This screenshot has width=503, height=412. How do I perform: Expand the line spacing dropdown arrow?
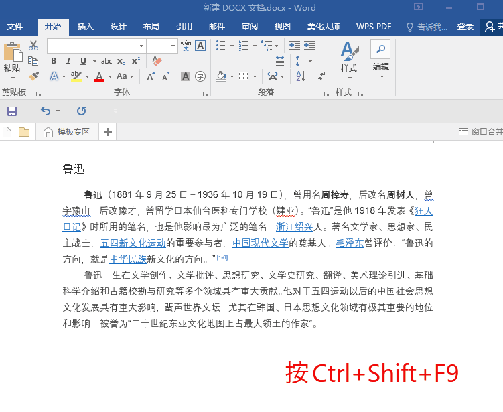(x=310, y=61)
